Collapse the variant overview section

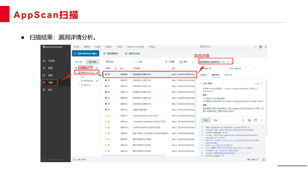click(x=200, y=83)
